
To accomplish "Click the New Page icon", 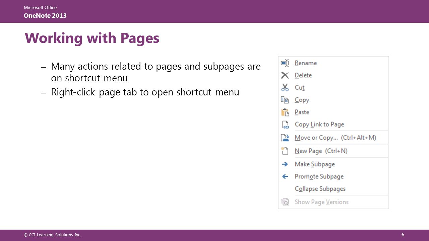I will tap(285, 151).
